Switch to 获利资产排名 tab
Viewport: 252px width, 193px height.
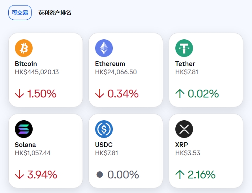pos(55,13)
